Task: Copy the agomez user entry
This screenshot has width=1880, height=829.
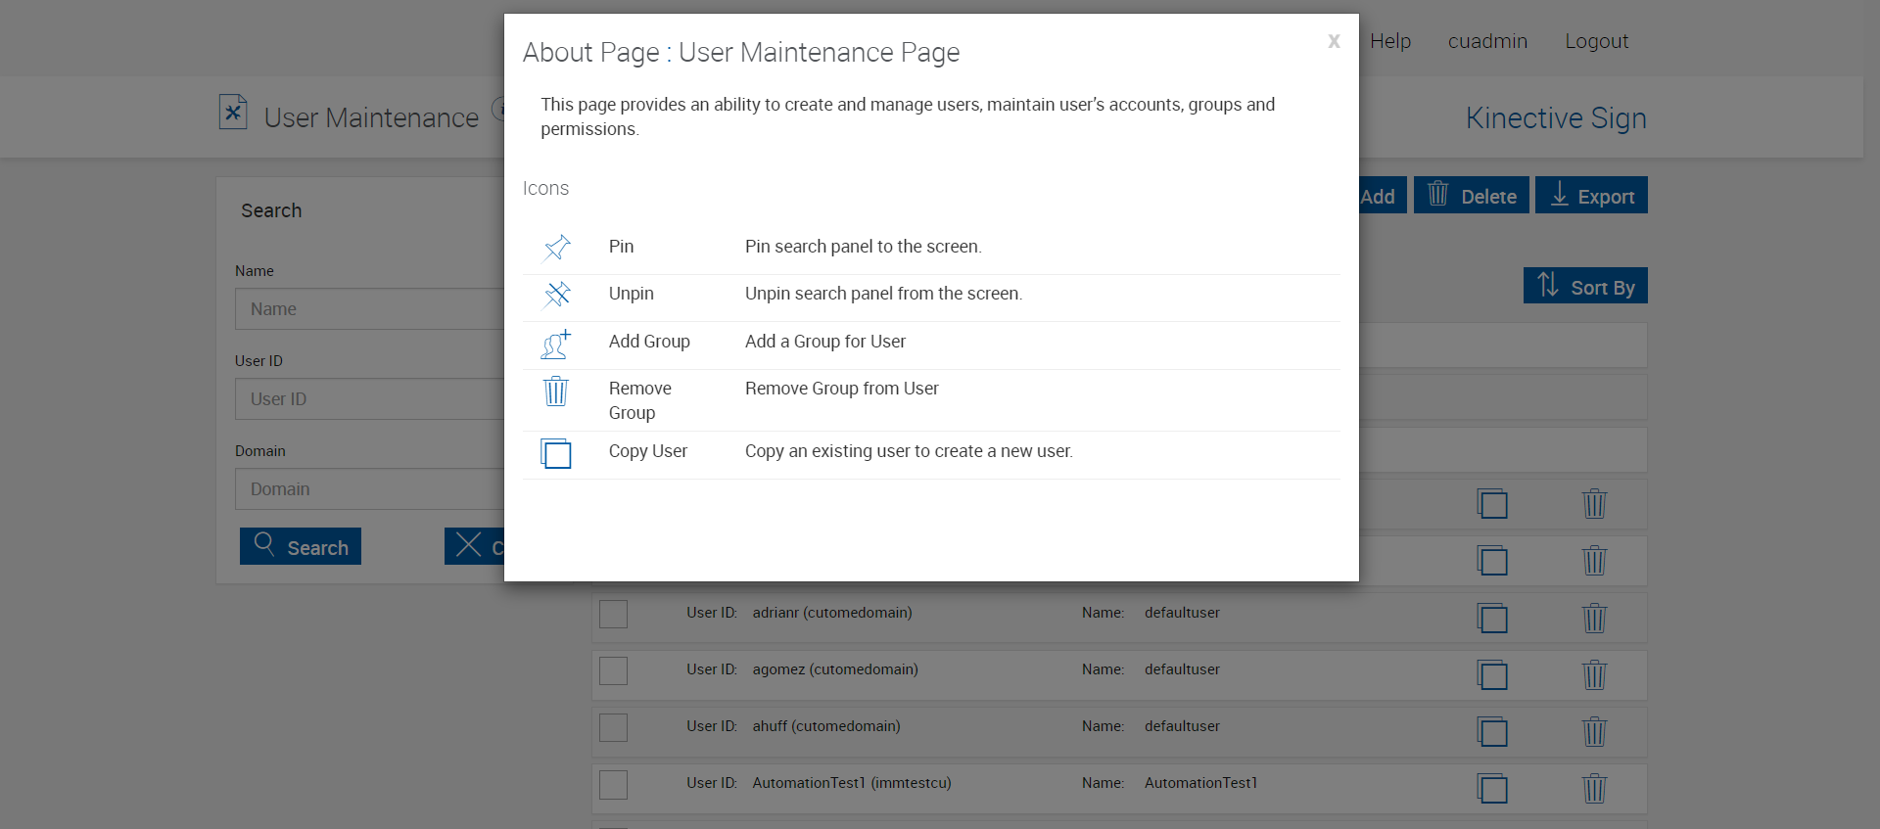Action: coord(1492,674)
